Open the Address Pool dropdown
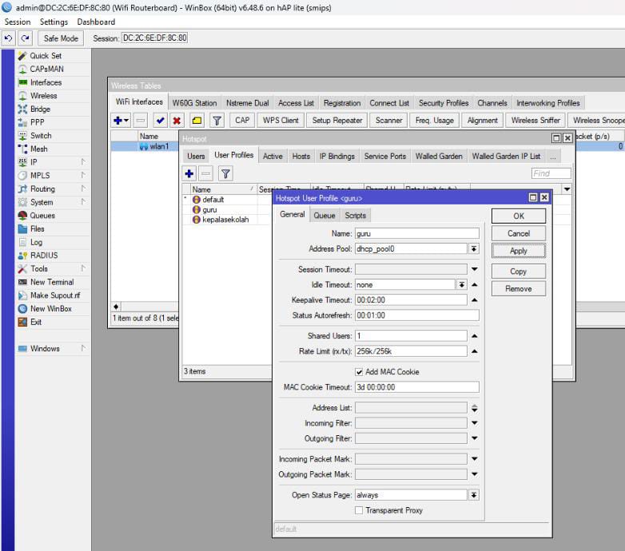The width and height of the screenshot is (625, 551). (473, 249)
